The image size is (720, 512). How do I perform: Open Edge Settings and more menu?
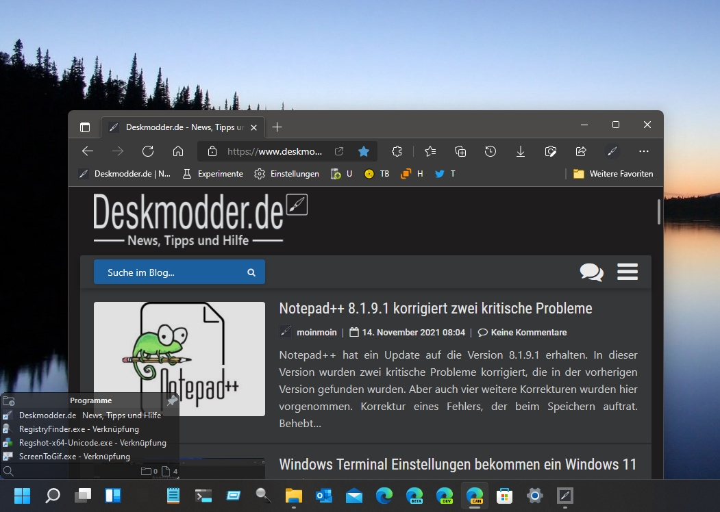(644, 151)
